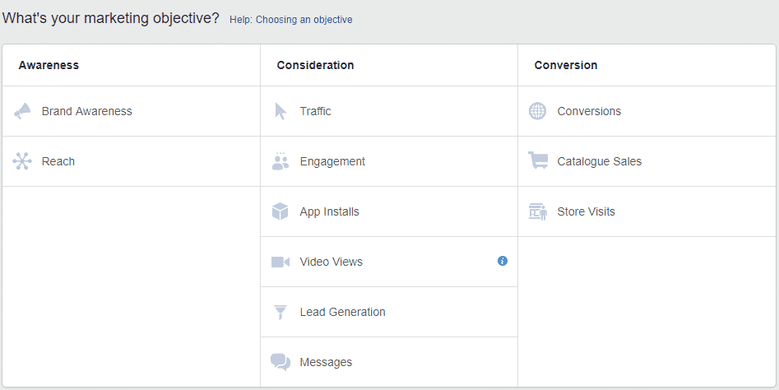Select the Lead Generation objective text
Screen dimensions: 779x390
342,312
